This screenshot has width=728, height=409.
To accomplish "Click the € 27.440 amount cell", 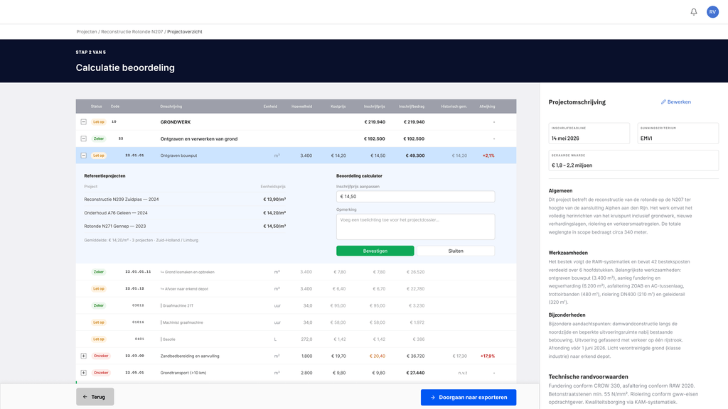I will [x=415, y=373].
